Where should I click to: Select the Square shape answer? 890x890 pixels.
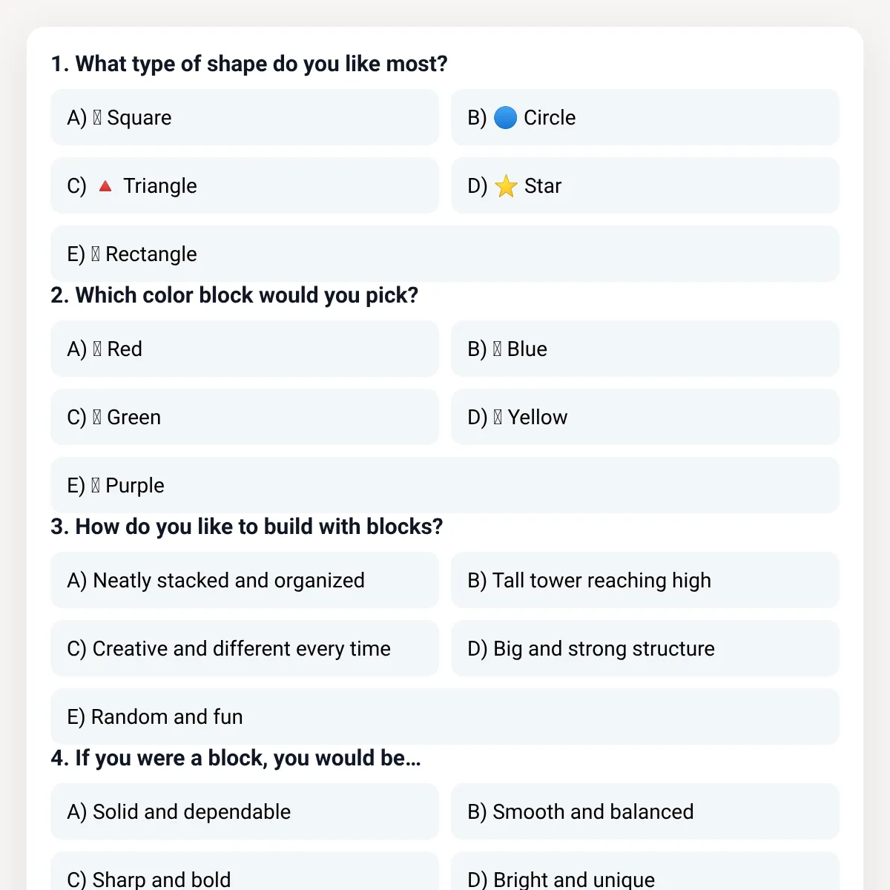(x=245, y=117)
